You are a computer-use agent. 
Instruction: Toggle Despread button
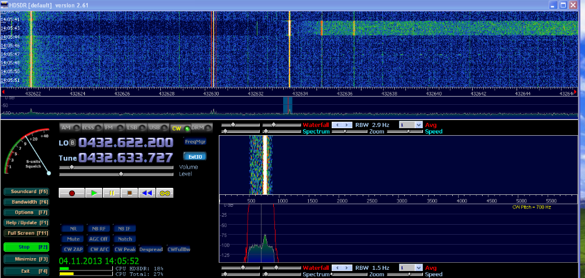pyautogui.click(x=151, y=249)
